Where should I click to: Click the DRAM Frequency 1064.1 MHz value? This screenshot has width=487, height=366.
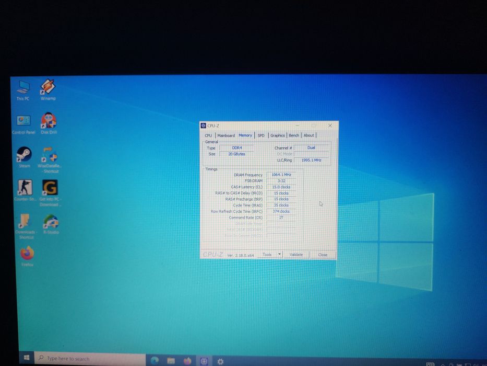(281, 175)
